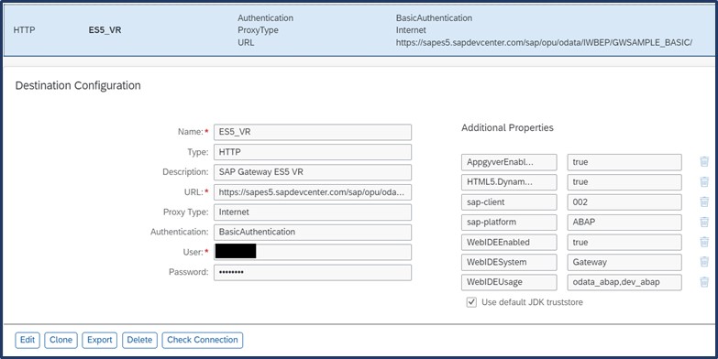718x359 pixels.
Task: Click the WebIDEUsage property key field
Action: click(x=509, y=282)
